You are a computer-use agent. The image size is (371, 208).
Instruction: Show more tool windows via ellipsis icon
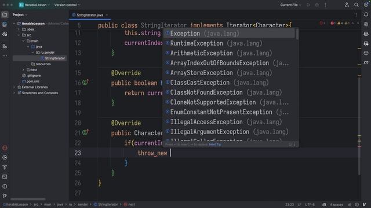click(5, 56)
